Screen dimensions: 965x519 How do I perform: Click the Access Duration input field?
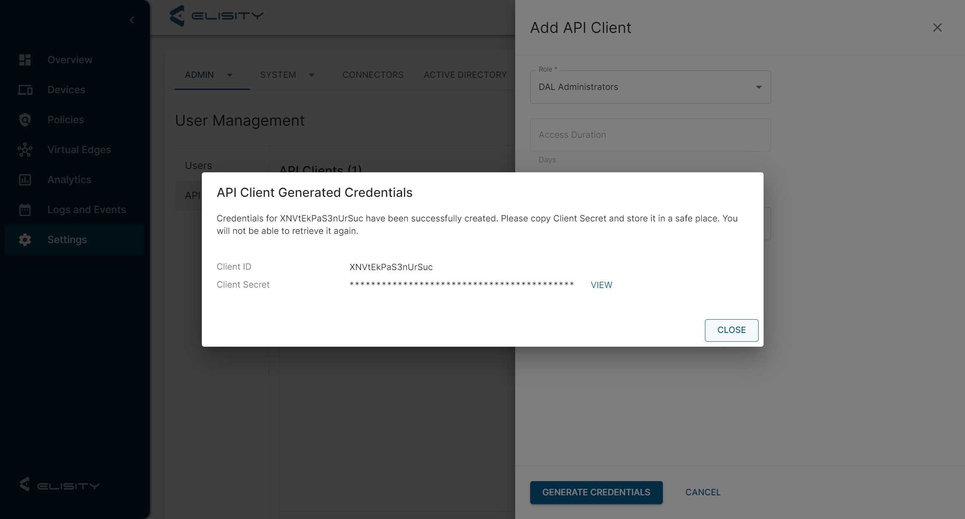pyautogui.click(x=650, y=135)
